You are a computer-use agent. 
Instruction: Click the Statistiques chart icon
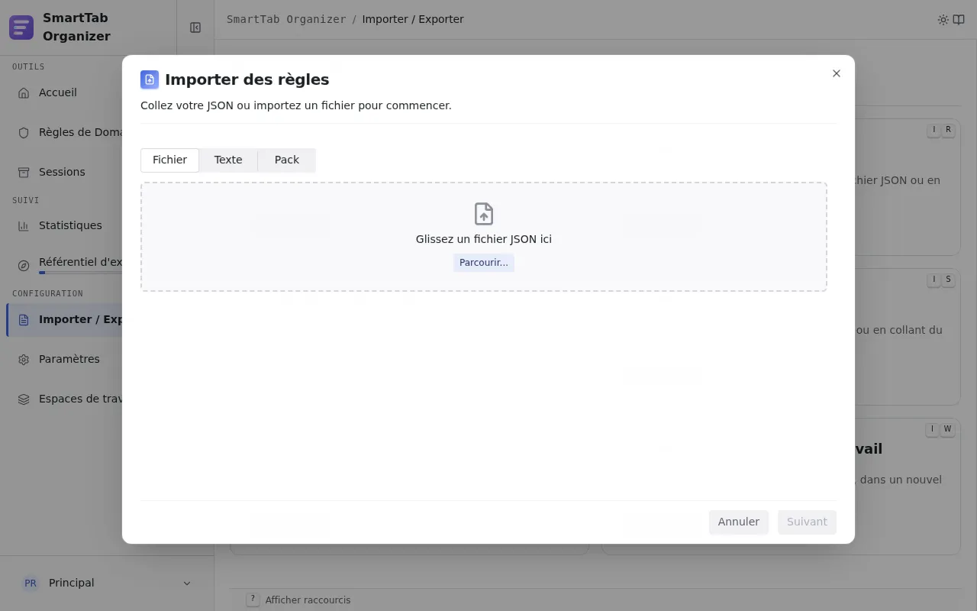24,225
